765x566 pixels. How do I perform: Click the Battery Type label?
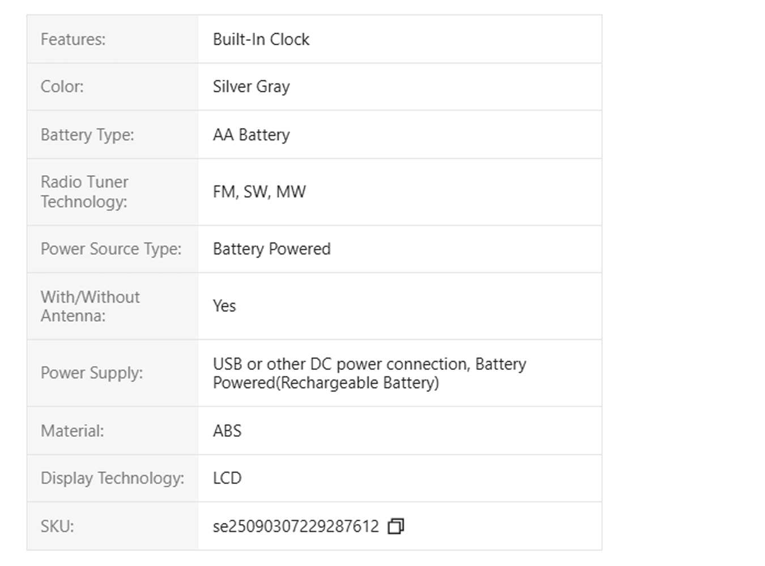(87, 135)
